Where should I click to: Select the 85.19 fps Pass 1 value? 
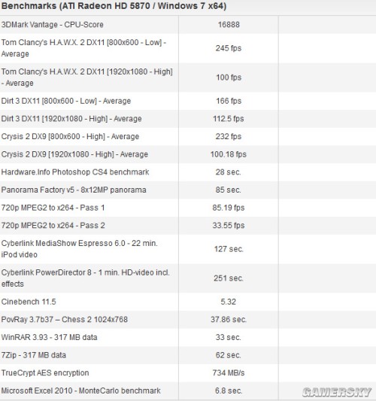click(x=229, y=208)
